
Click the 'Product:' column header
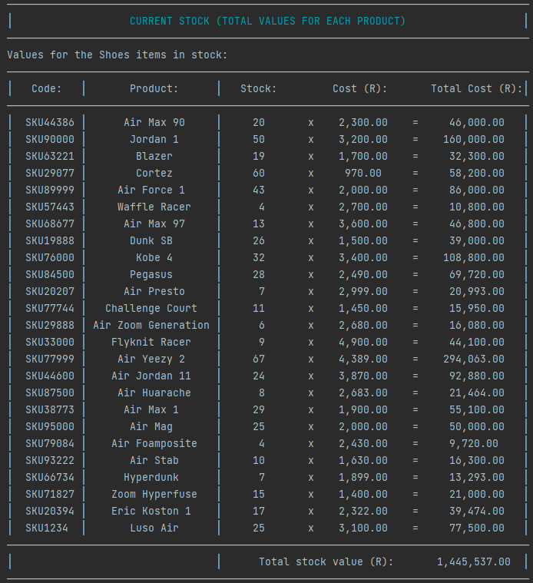pos(154,88)
